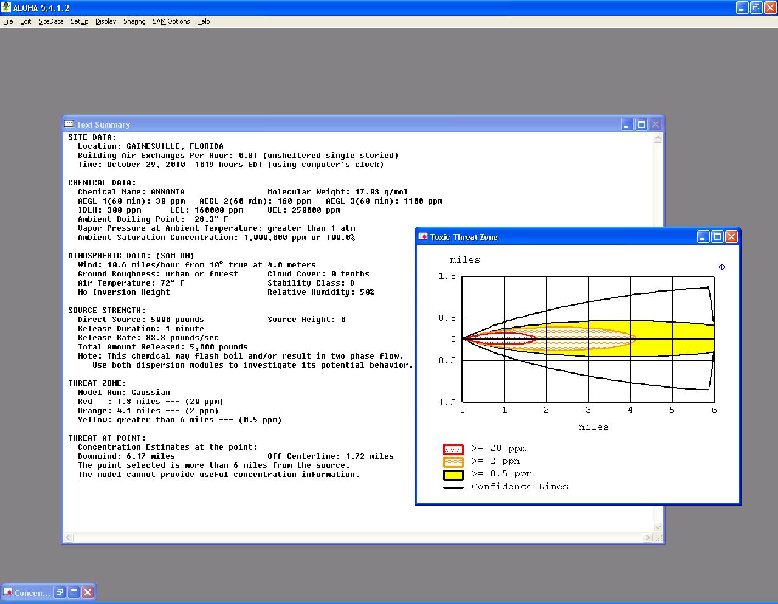778x604 pixels.
Task: Click the yellow 0.5 ppm legend swatch
Action: [453, 475]
